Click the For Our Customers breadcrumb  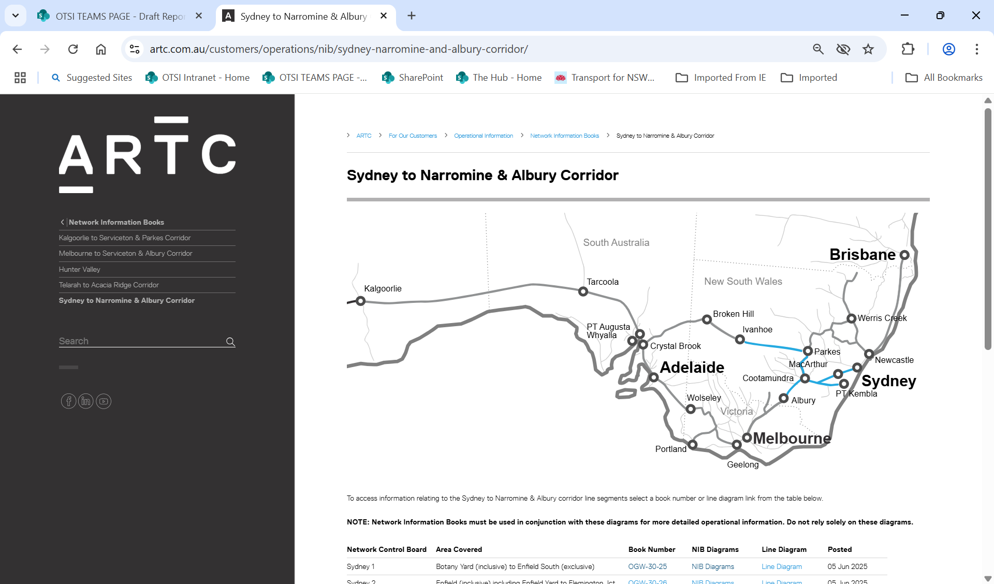pos(413,136)
